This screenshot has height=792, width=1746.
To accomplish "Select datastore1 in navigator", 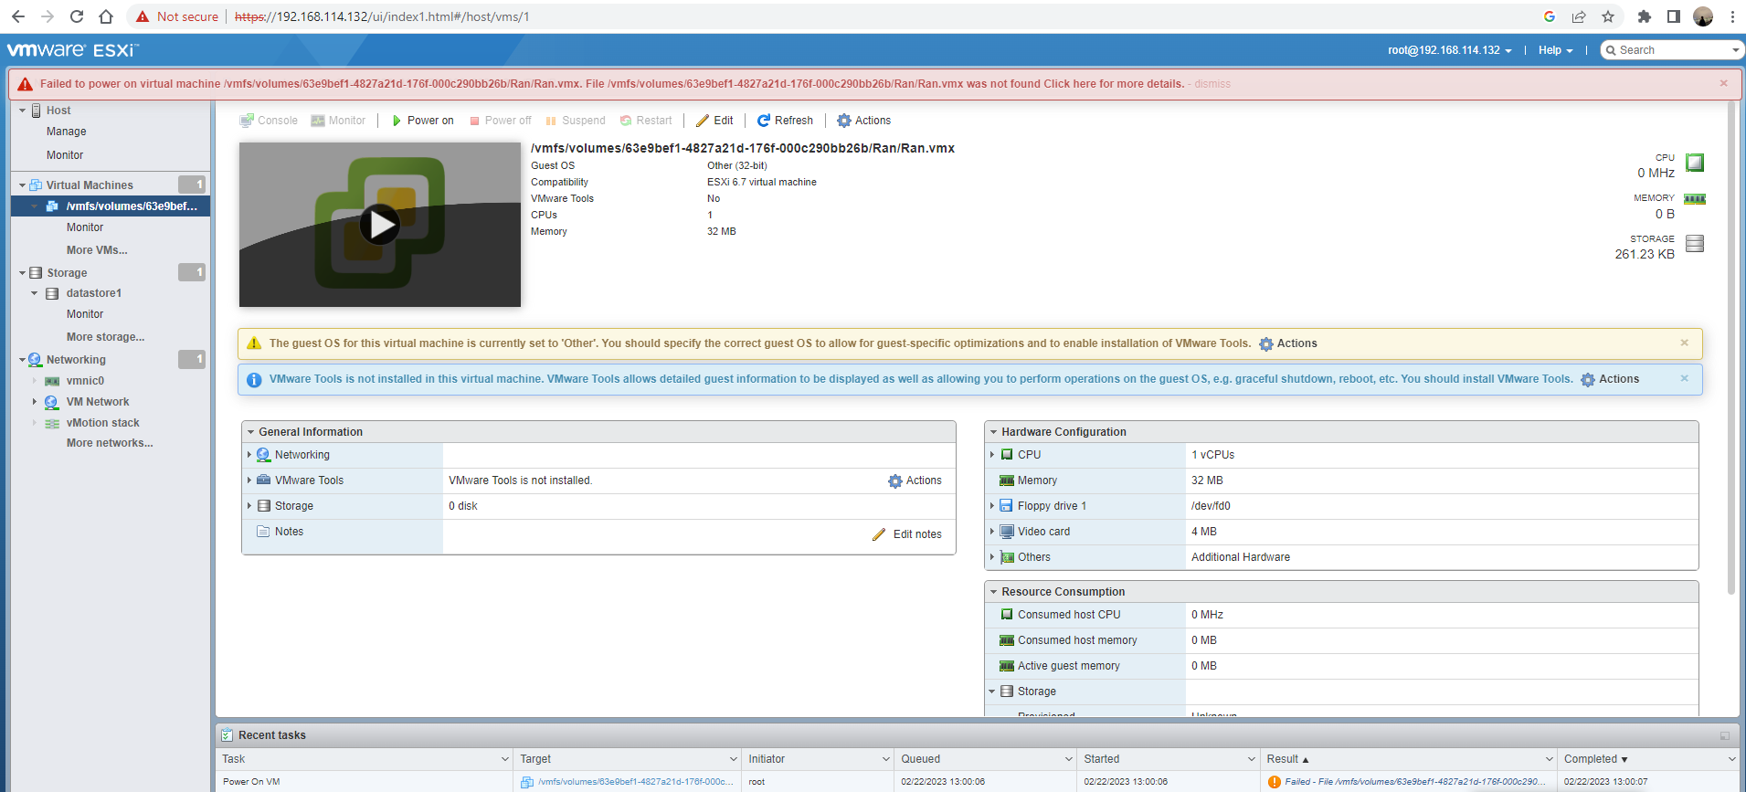I will 94,293.
